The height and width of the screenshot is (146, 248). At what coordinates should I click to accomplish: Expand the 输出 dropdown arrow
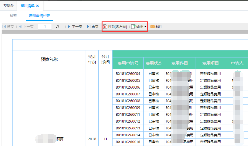click(145, 27)
